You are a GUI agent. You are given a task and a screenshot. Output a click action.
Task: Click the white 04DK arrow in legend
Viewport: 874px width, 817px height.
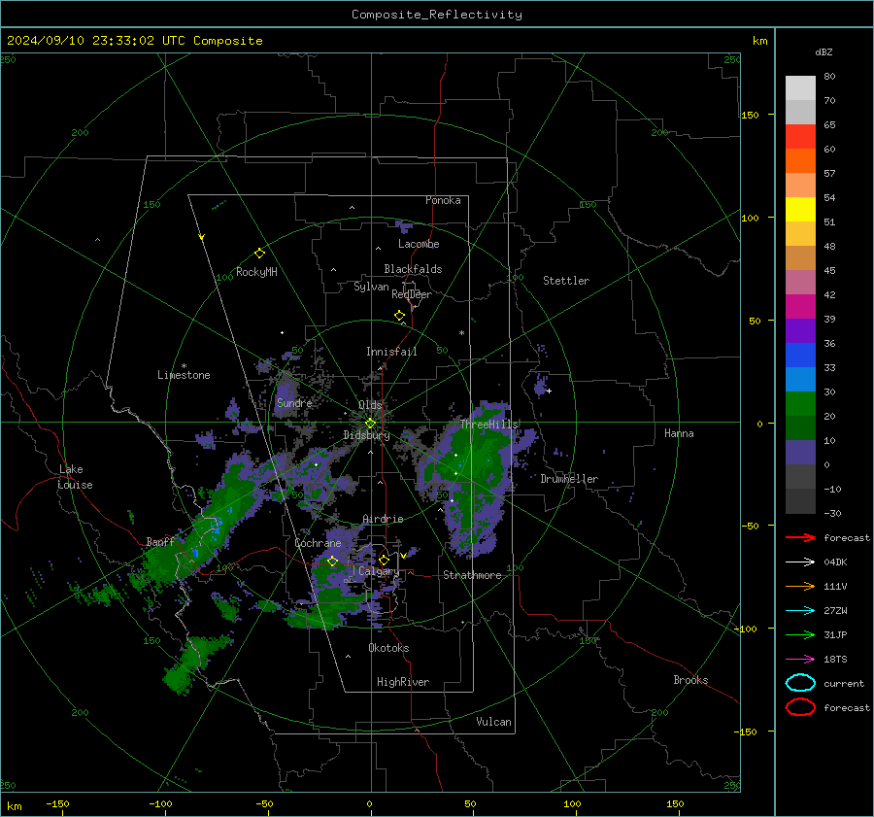(x=800, y=562)
